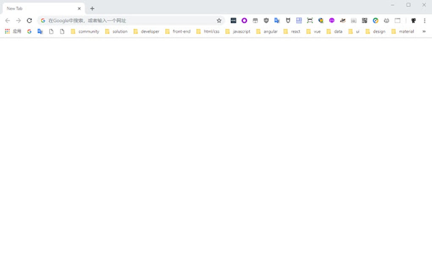
Task: Open a new tab with the plus button
Action: 92,8
